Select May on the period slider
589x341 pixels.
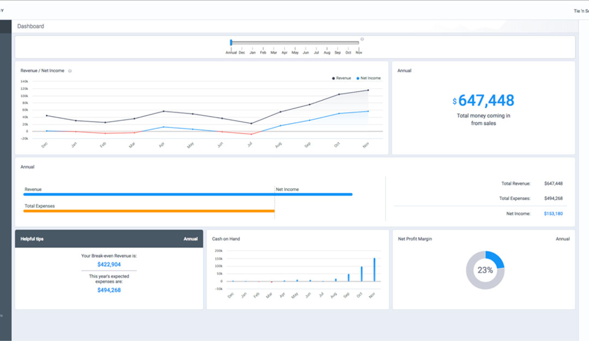click(x=295, y=53)
